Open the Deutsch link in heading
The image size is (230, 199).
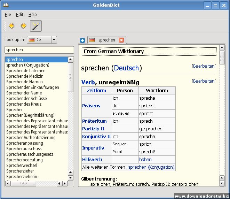[126, 68]
